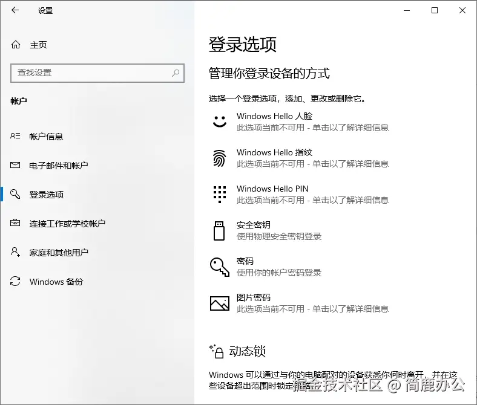
Task: Click the add-person icon for 家庭和其他用户
Action: click(x=15, y=252)
